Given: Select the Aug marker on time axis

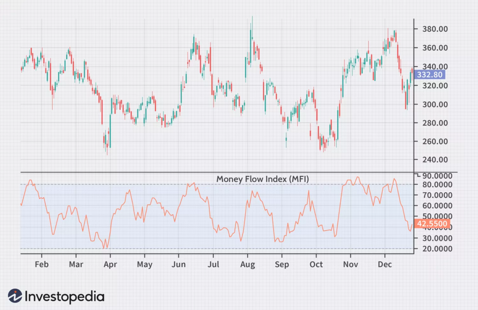Looking at the screenshot, I should point(247,264).
